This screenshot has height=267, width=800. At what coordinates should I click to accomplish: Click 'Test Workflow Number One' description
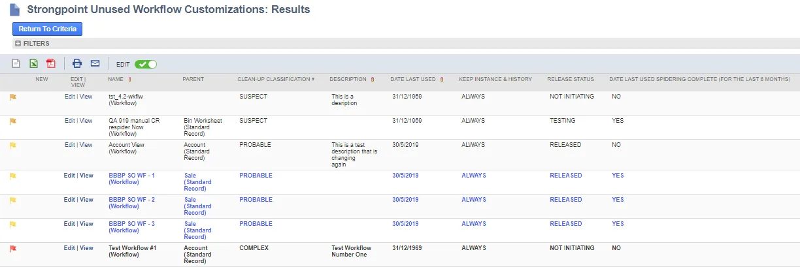(351, 251)
